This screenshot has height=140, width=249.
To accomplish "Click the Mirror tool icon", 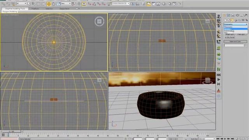I will click(x=133, y=4).
